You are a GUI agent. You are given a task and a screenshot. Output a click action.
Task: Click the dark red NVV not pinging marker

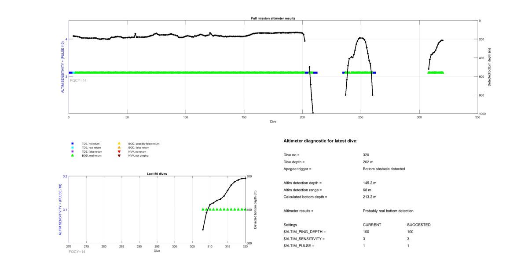click(x=119, y=155)
